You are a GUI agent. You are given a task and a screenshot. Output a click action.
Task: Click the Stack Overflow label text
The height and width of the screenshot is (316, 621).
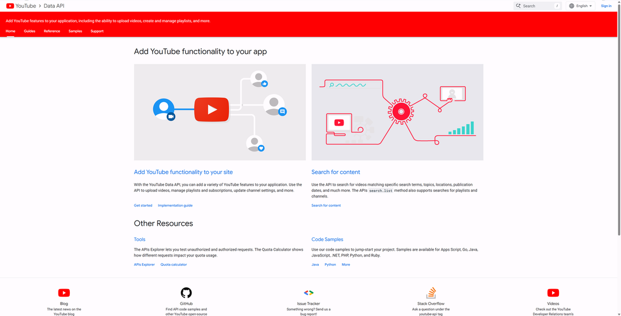(x=431, y=304)
